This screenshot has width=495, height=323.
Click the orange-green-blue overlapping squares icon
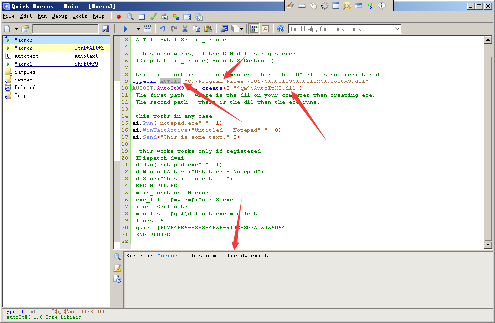(x=176, y=17)
